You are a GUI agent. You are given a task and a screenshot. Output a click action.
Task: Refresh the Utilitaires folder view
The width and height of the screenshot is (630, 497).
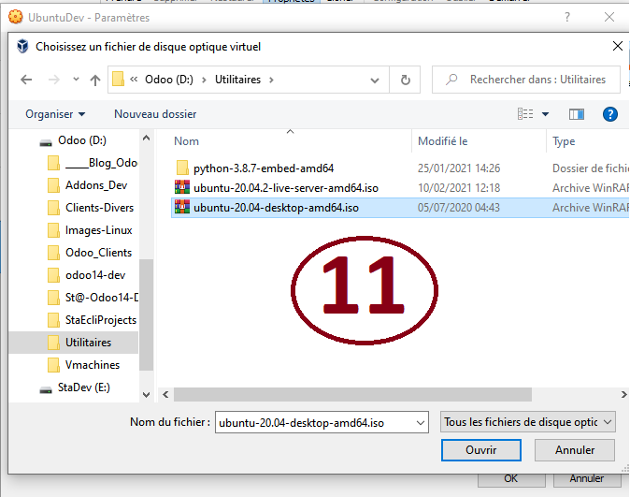pos(404,80)
